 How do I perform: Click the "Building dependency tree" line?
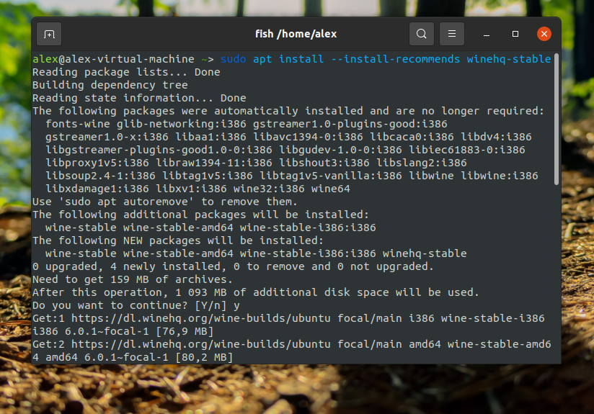(110, 85)
